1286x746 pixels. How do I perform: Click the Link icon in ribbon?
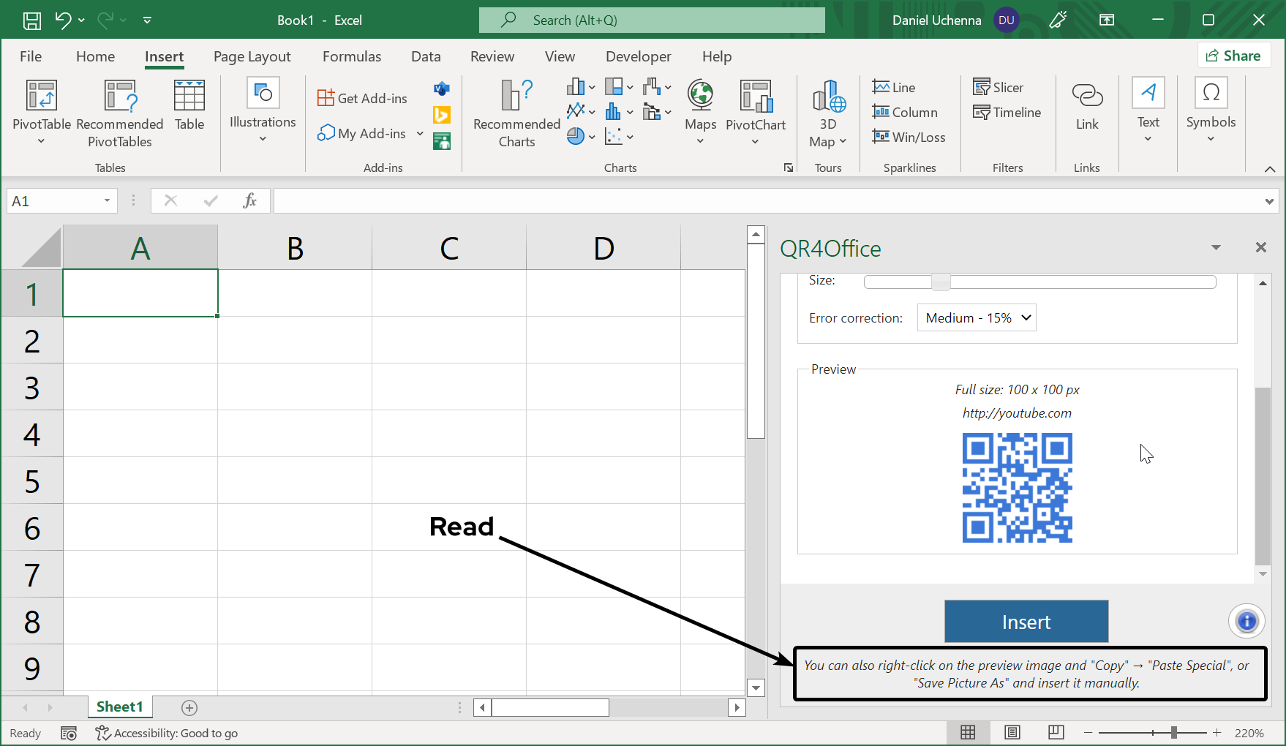coord(1086,106)
